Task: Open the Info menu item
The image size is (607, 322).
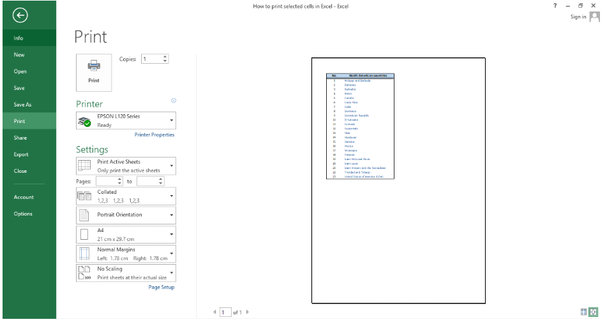Action: (29, 38)
